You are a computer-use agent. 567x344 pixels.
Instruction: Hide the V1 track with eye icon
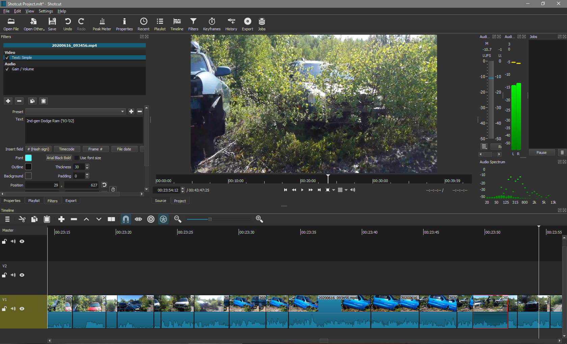point(22,309)
